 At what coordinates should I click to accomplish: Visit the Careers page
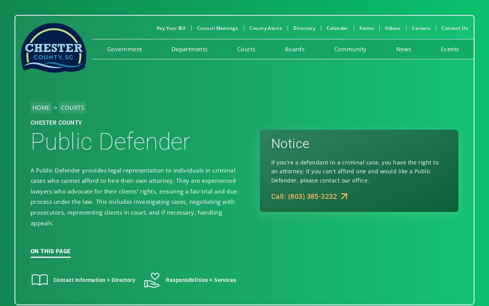(x=421, y=28)
